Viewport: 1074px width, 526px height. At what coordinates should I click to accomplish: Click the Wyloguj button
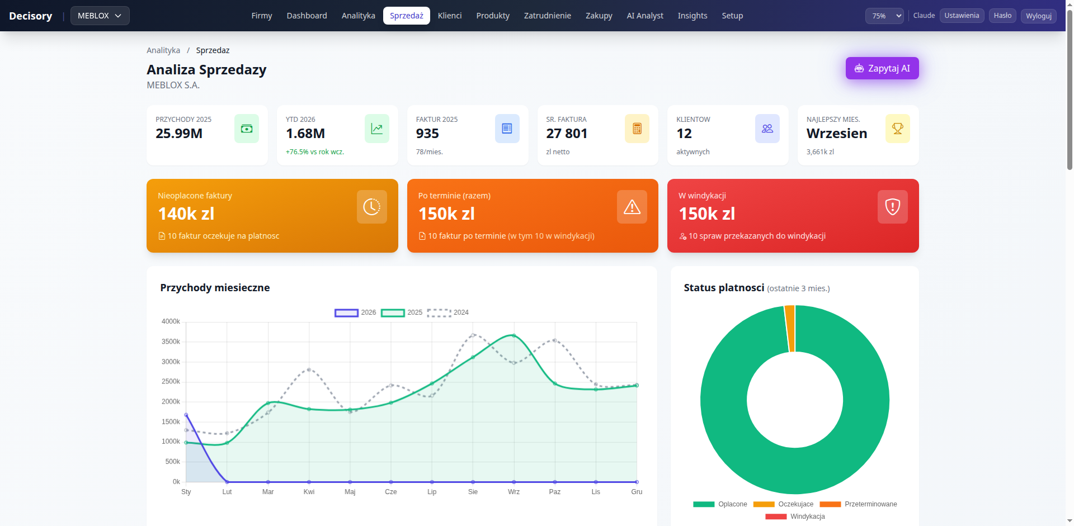point(1038,16)
